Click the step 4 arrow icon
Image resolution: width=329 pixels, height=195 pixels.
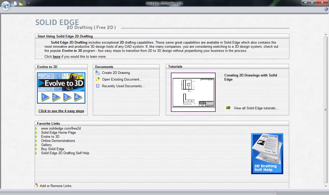(78, 97)
